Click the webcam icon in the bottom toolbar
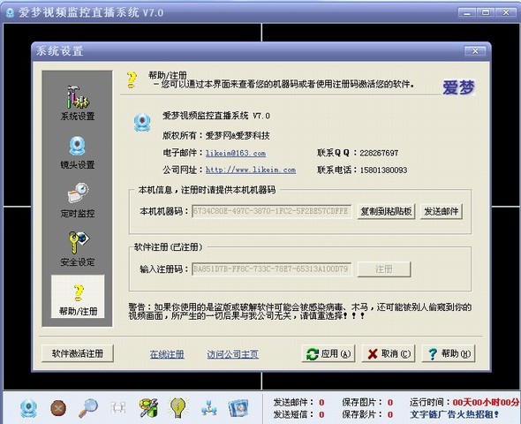This screenshot has height=424, width=521. [x=28, y=408]
